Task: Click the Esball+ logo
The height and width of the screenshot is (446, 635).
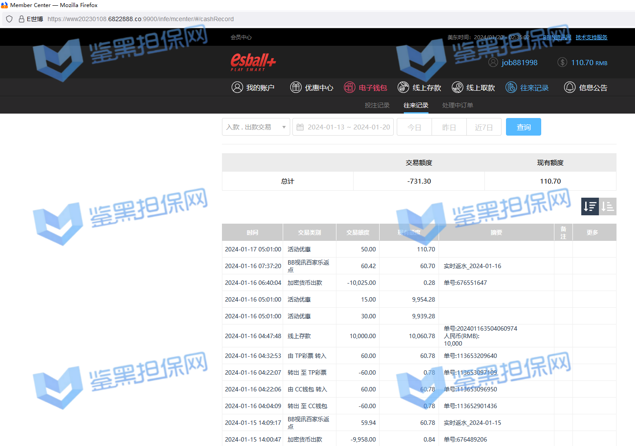Action: 253,62
